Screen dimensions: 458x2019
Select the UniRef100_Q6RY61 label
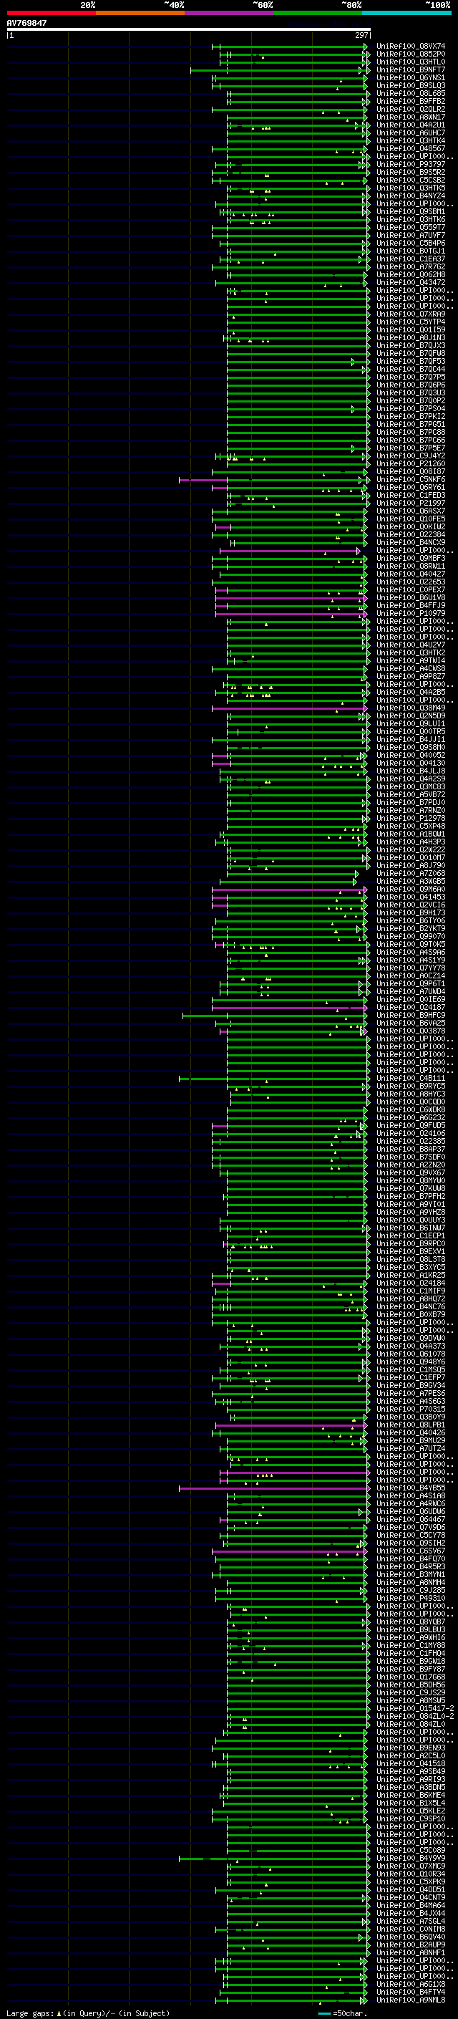(x=411, y=488)
